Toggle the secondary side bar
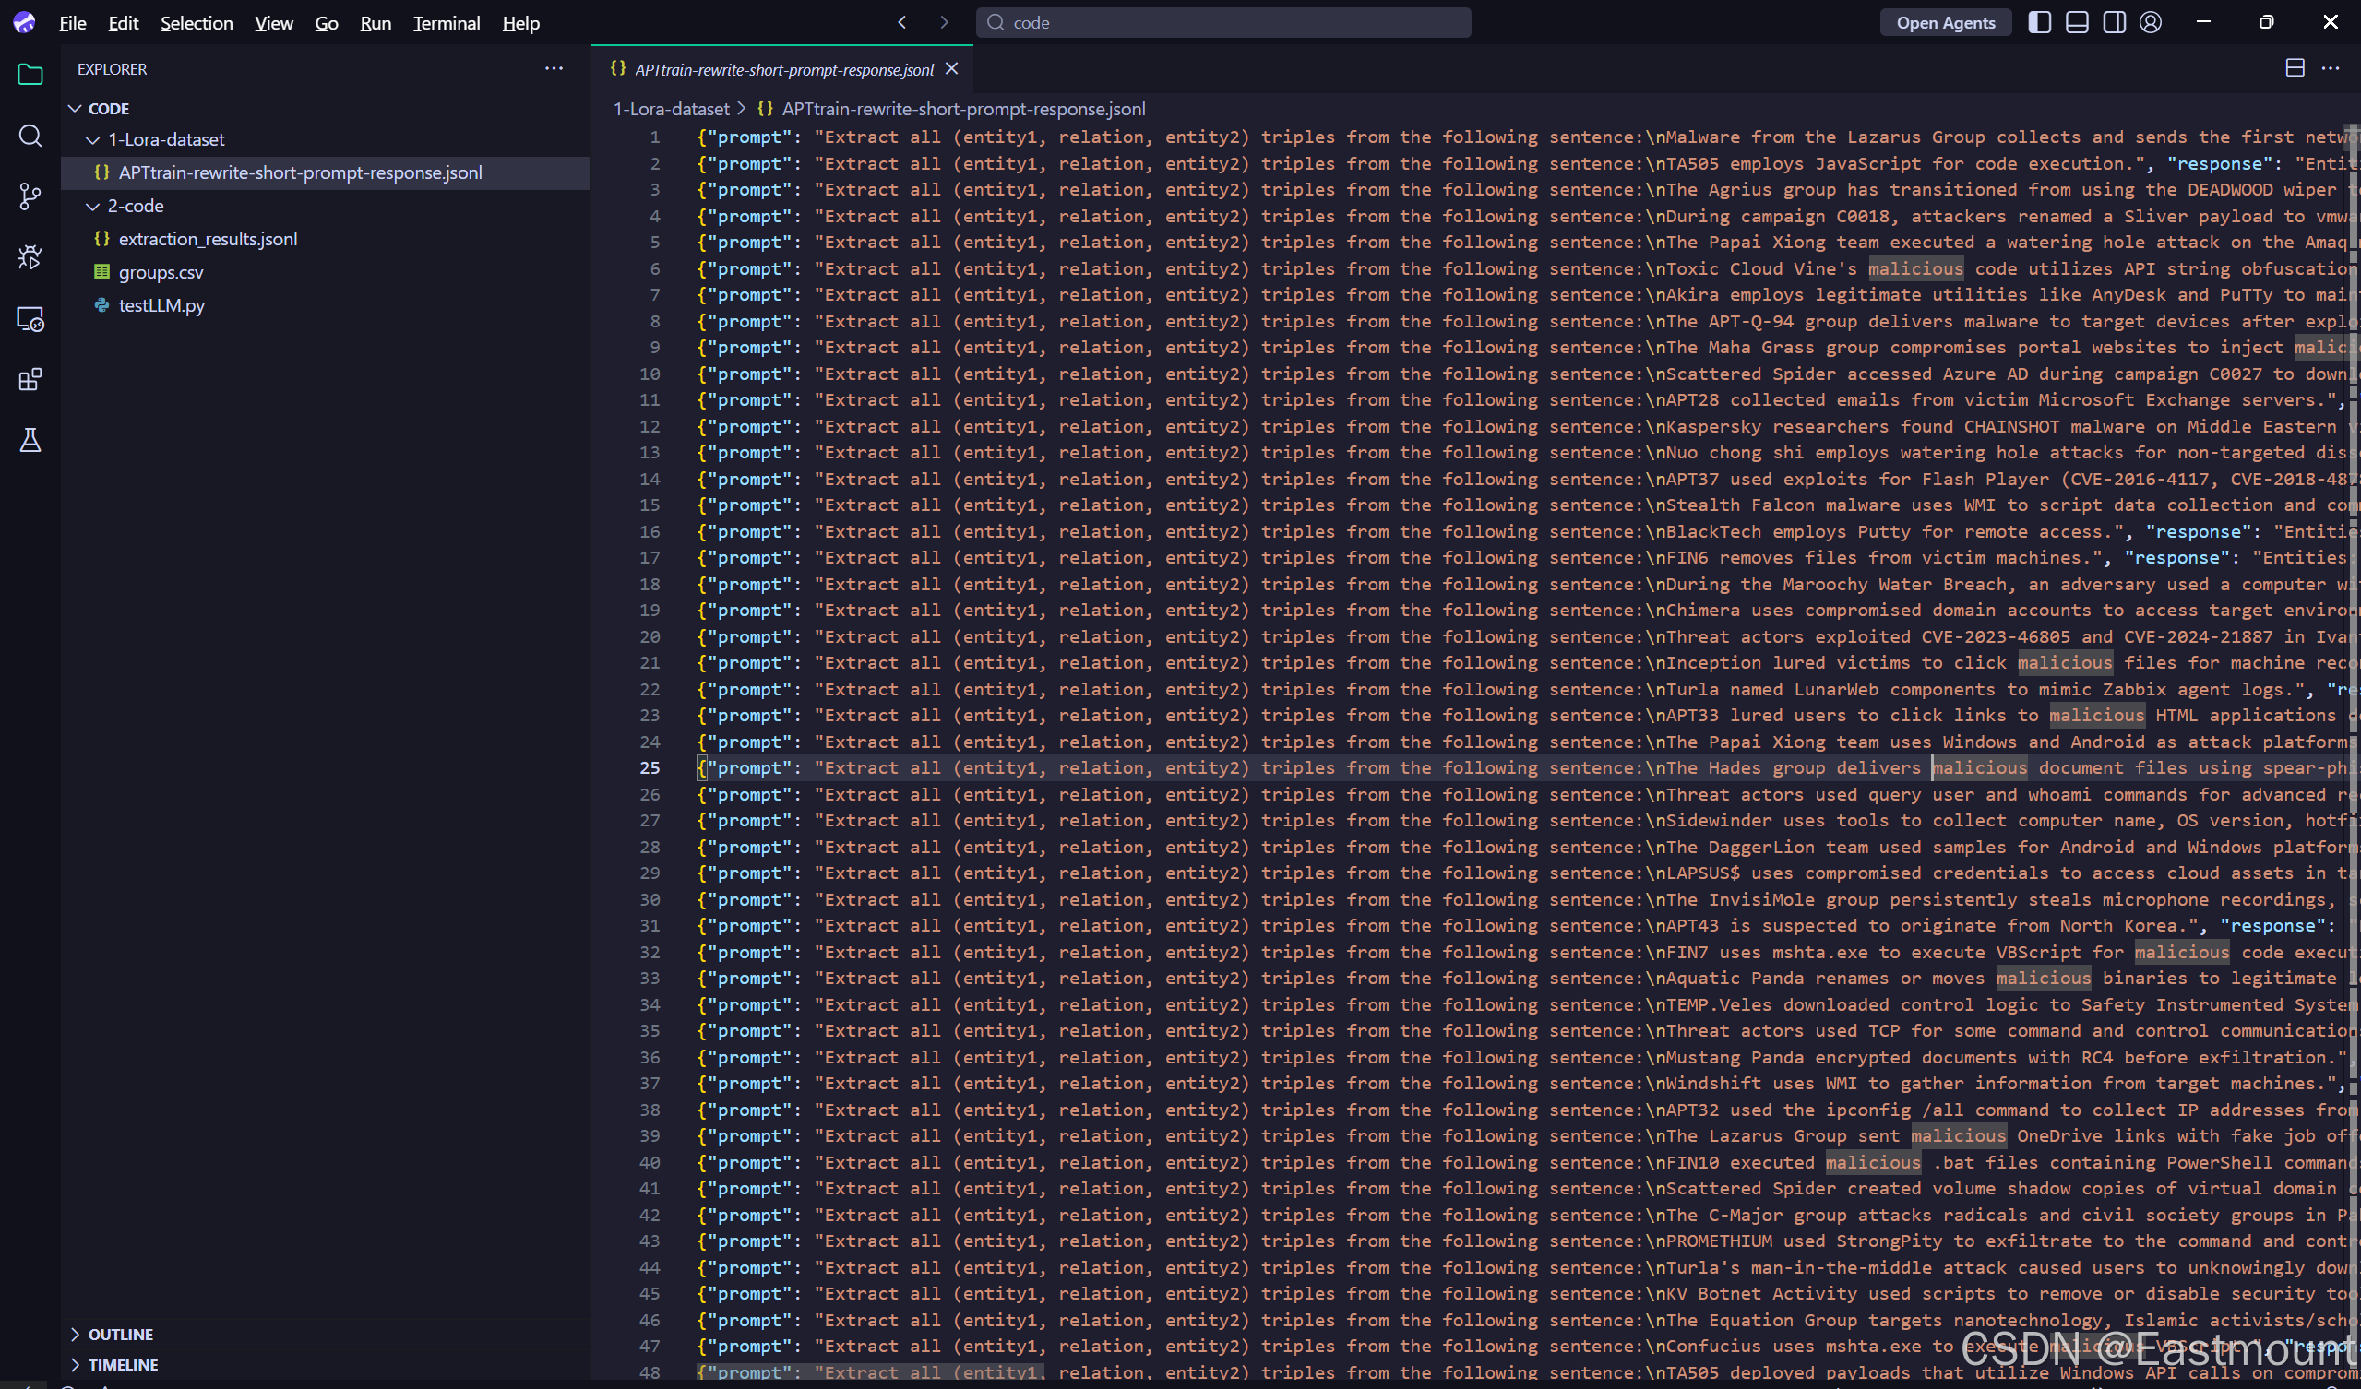The width and height of the screenshot is (2361, 1389). (2115, 22)
